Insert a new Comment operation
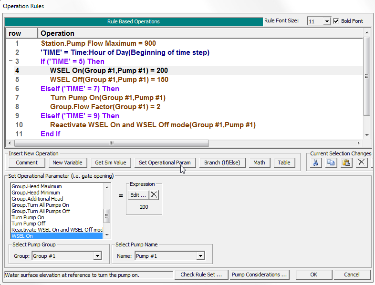Screen dimensions: 375x285 coord(27,163)
